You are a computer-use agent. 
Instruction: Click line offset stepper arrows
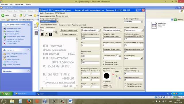point(120,55)
